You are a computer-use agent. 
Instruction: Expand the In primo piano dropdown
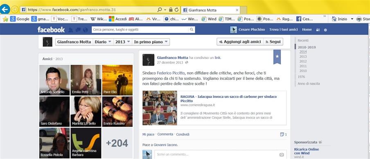point(151,42)
